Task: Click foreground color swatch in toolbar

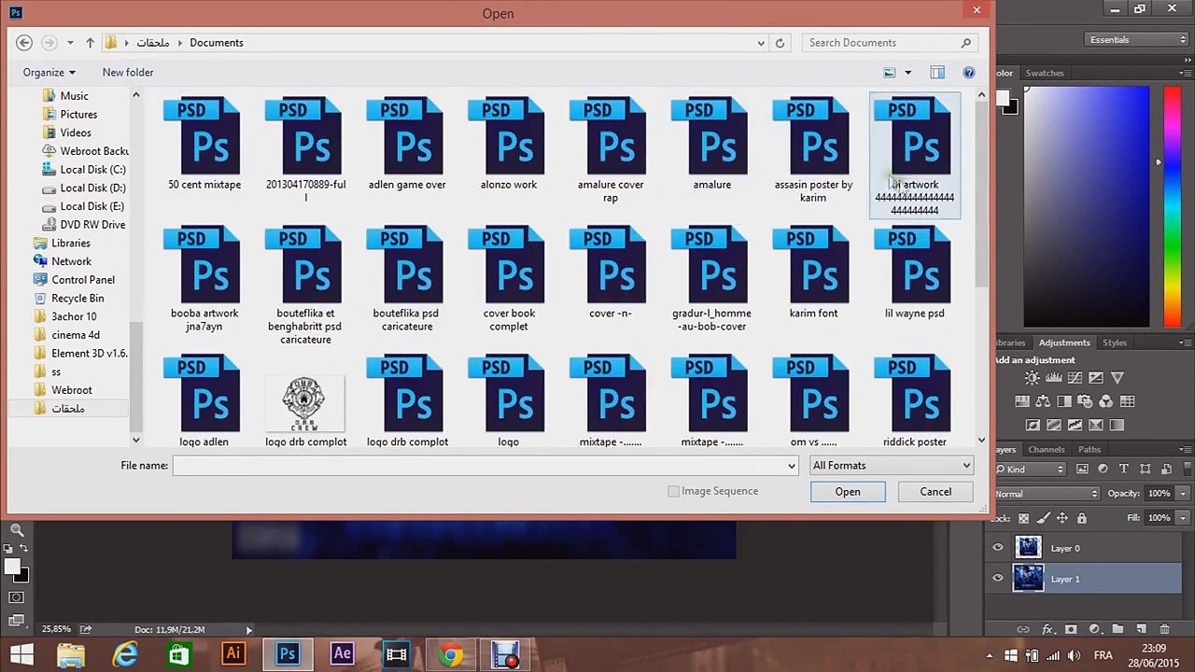Action: click(11, 567)
